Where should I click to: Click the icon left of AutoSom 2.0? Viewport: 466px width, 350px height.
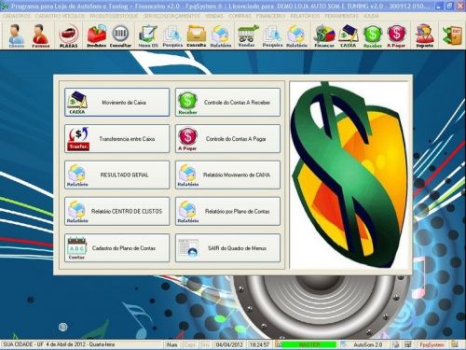click(344, 344)
